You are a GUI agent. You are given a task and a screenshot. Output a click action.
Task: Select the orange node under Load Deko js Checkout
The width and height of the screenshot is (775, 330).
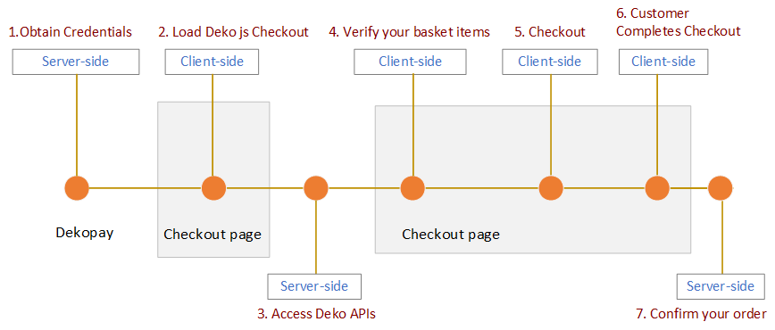click(x=213, y=187)
